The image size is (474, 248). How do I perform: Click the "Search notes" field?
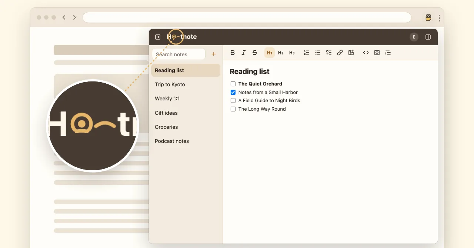(178, 54)
